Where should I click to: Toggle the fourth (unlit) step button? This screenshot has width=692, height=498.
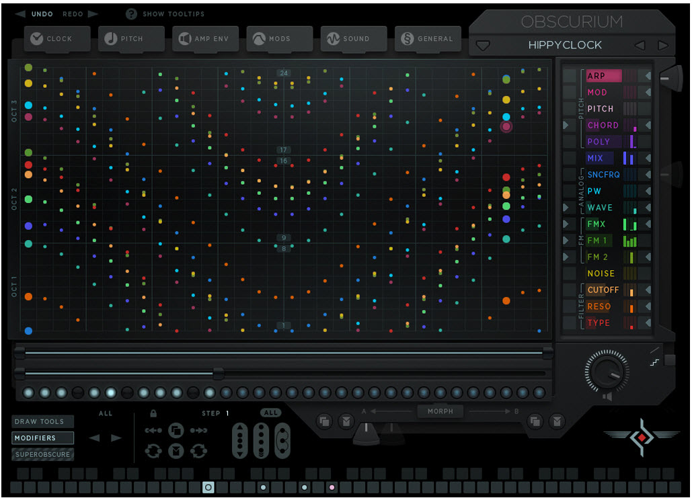pos(78,392)
